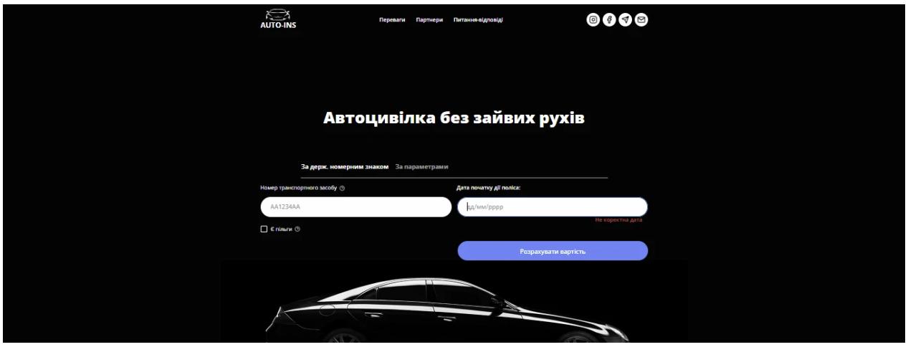Focus the AA1234AA vehicle number field

pos(355,207)
